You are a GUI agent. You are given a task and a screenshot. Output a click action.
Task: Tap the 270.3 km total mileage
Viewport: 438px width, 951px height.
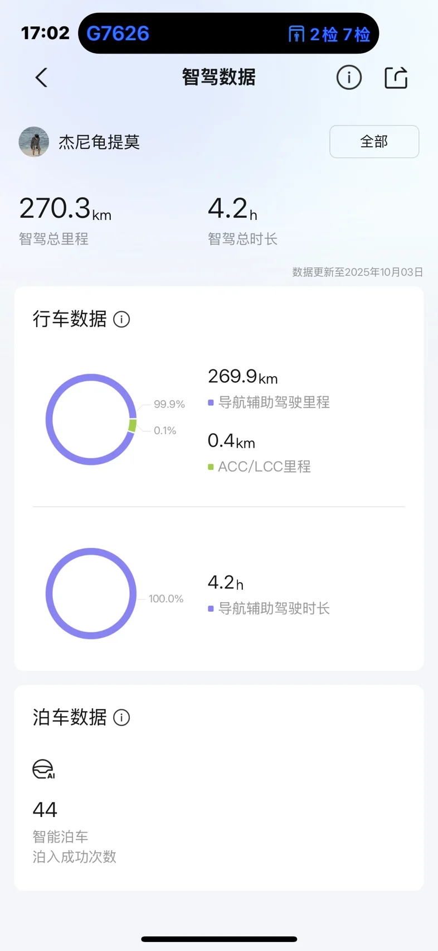click(65, 209)
